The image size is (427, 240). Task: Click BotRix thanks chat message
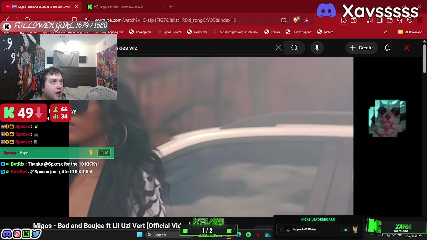50,164
